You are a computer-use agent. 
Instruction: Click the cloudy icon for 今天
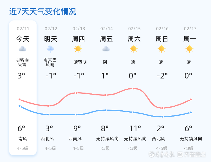pyautogui.click(x=23, y=49)
